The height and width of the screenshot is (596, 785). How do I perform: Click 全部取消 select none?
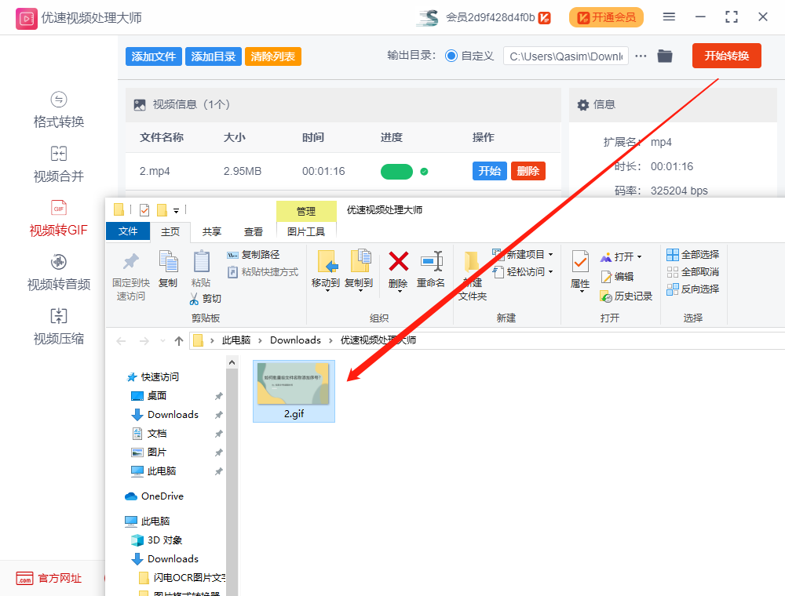693,272
